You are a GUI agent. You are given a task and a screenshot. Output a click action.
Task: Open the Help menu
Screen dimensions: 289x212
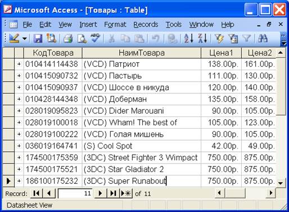click(228, 25)
